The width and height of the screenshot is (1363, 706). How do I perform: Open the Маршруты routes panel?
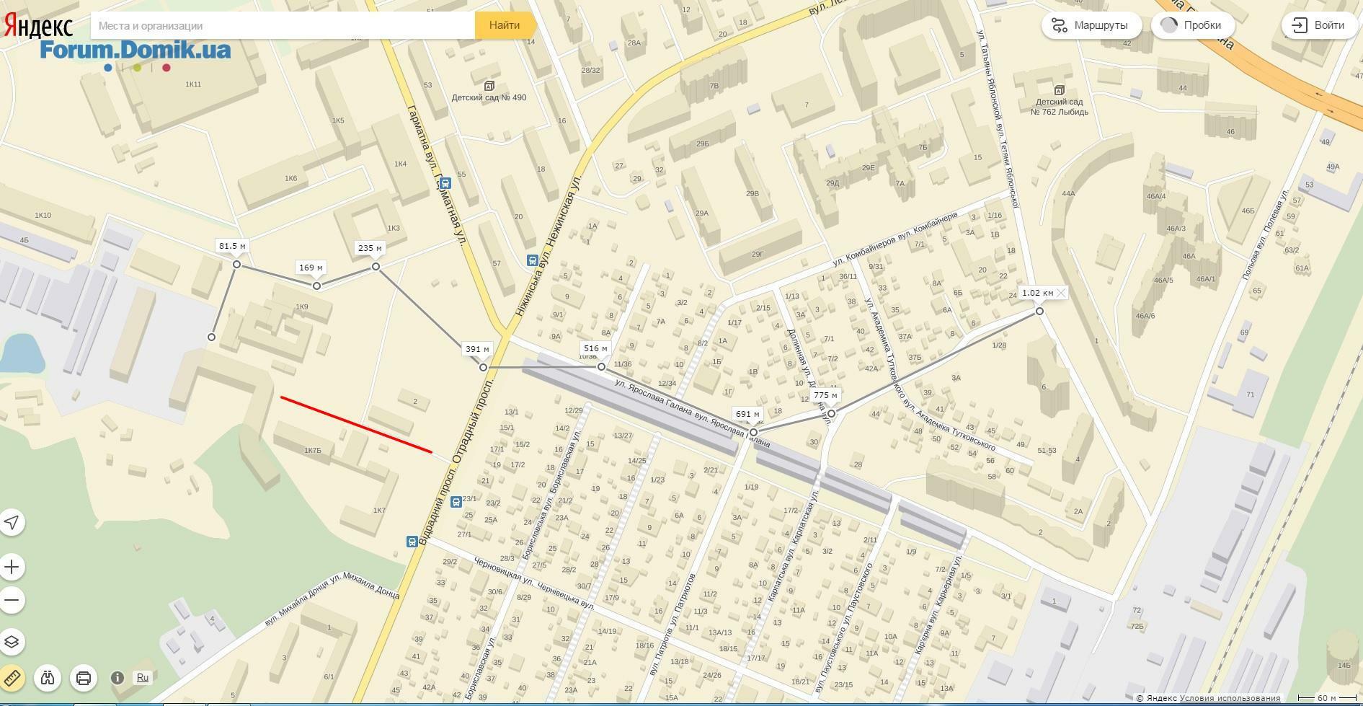(1091, 25)
